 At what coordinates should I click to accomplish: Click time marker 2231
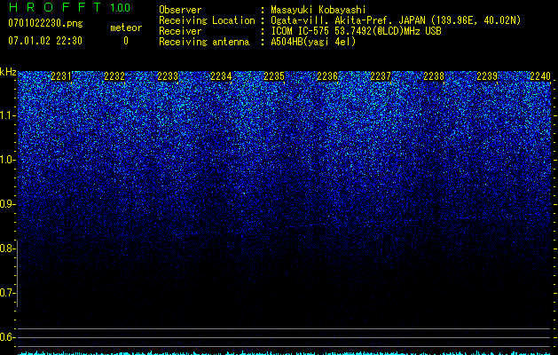click(x=61, y=76)
